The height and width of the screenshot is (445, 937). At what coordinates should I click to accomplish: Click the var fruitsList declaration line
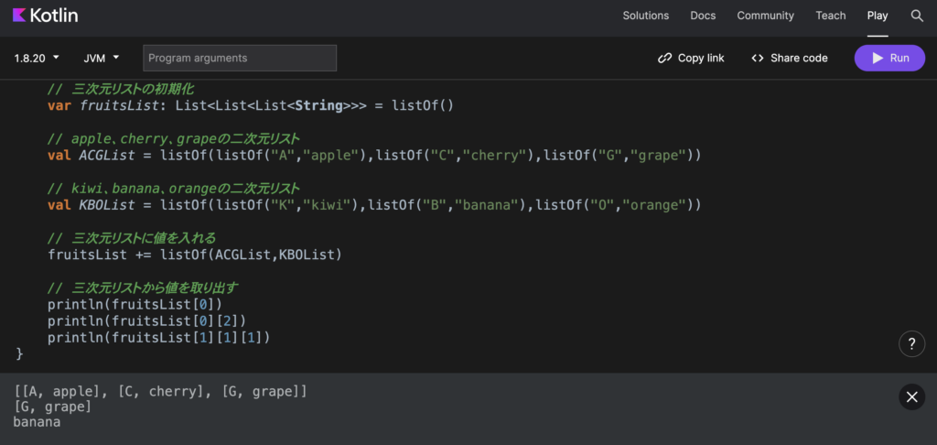(251, 106)
